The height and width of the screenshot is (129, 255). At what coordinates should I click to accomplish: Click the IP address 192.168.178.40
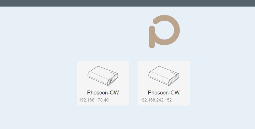pos(94,100)
